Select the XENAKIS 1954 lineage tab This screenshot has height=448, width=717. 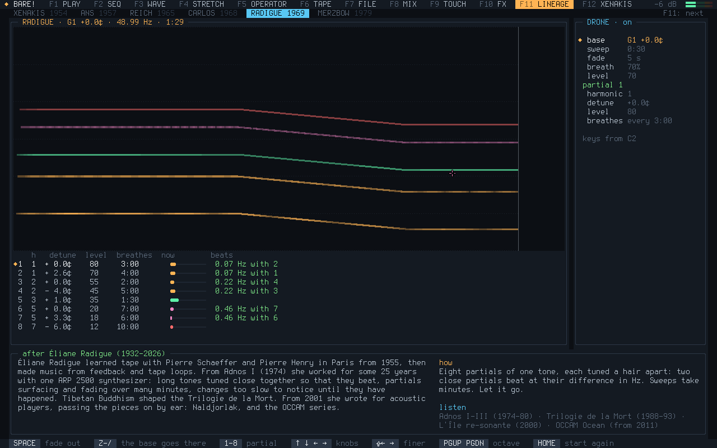40,13
